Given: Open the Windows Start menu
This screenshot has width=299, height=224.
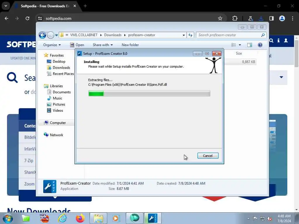Looking at the screenshot, I should pos(8,218).
